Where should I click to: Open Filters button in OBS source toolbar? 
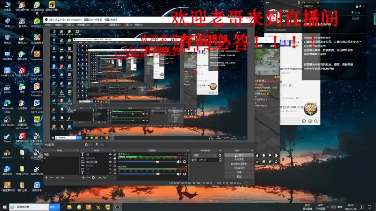(x=100, y=145)
